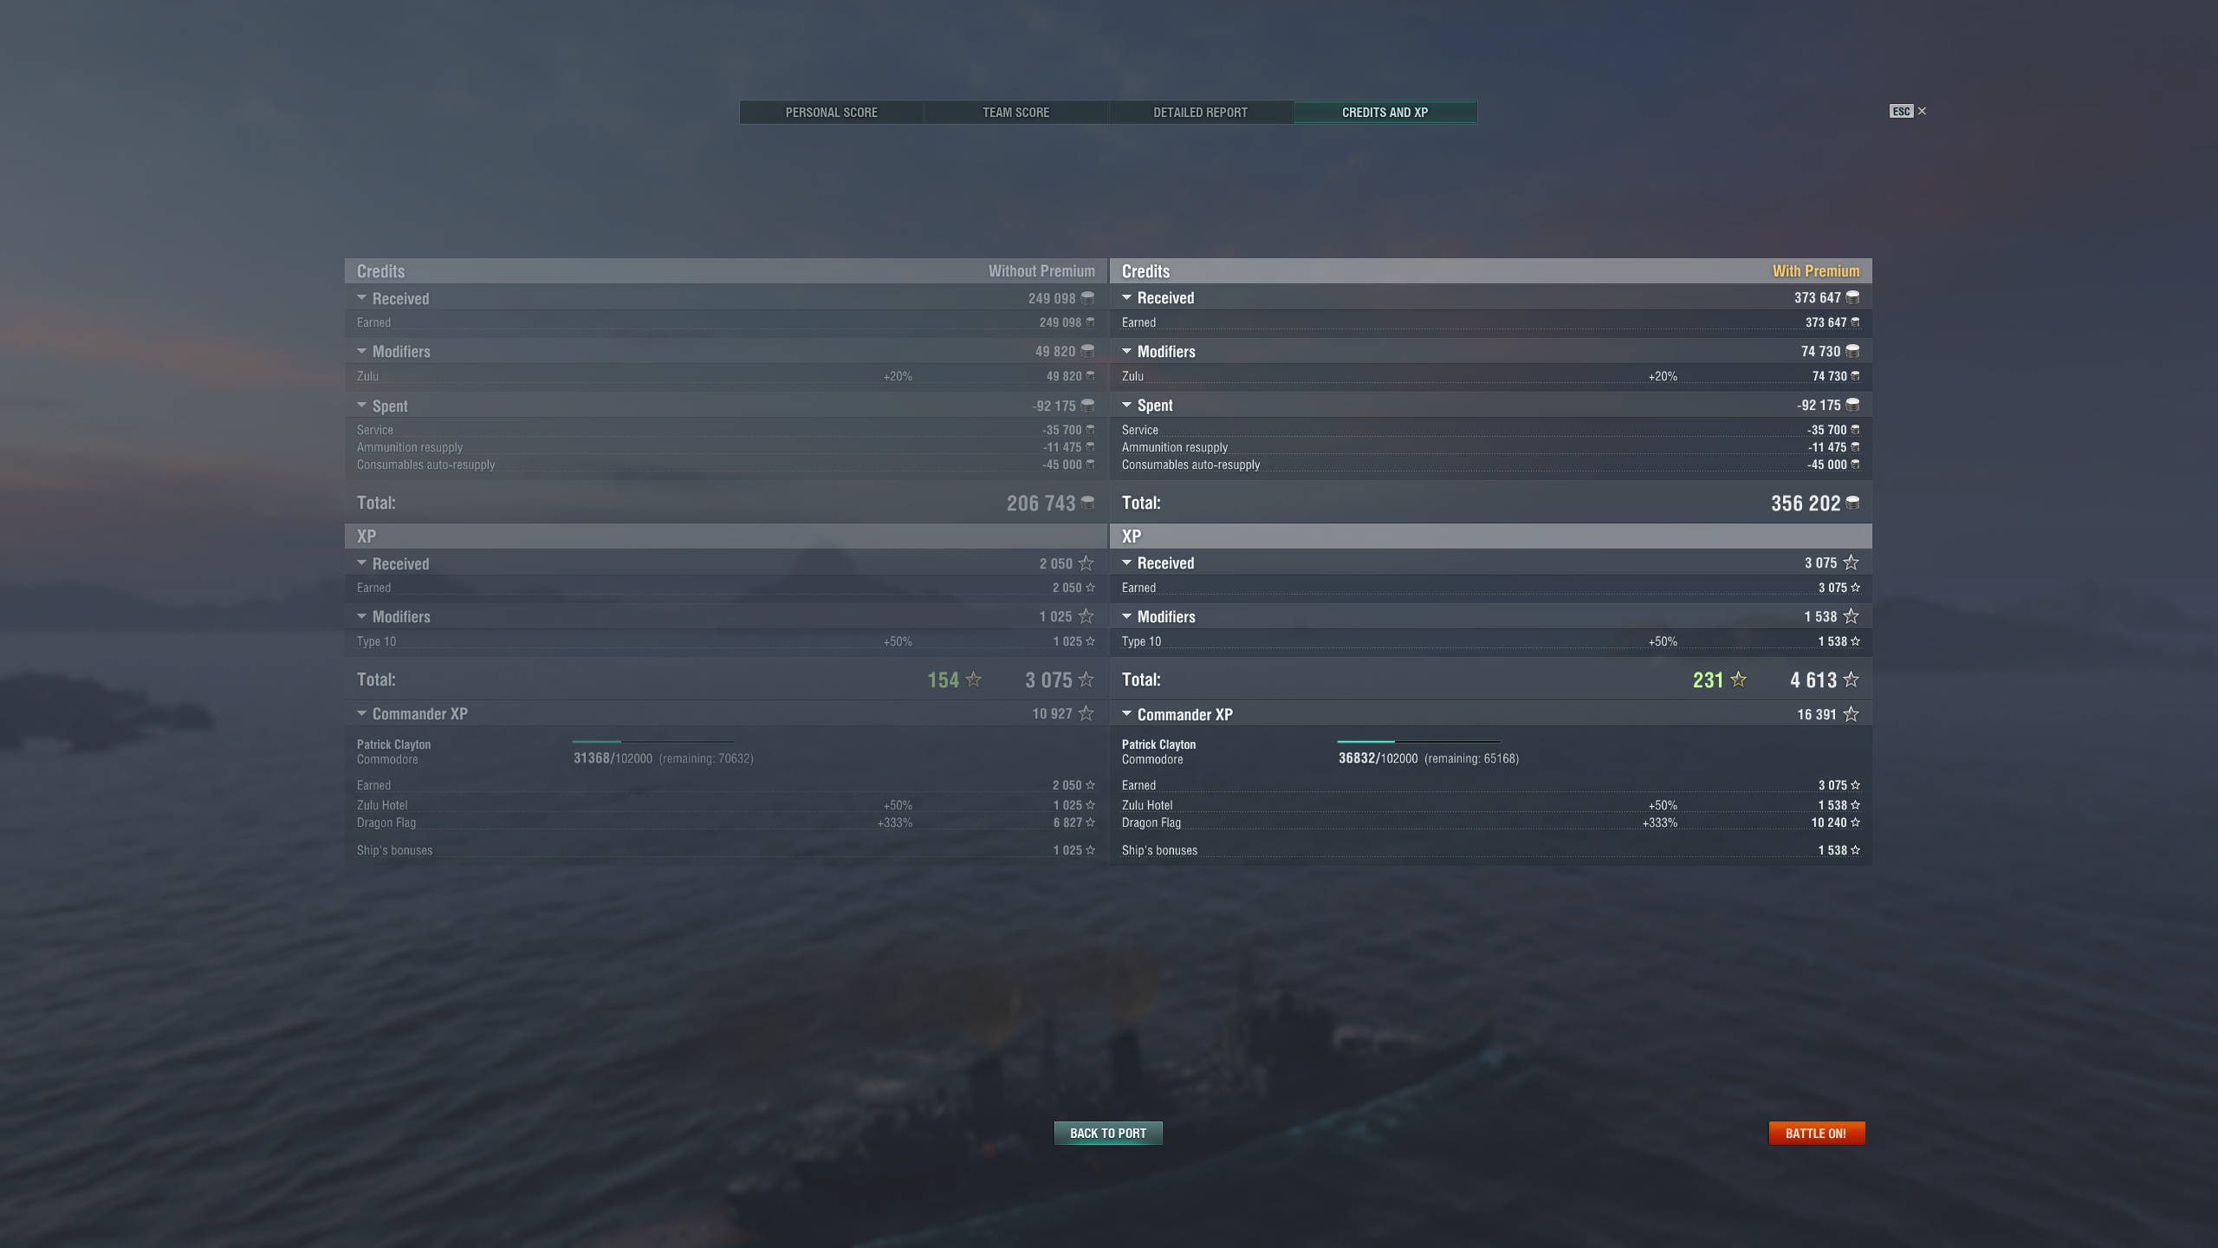Collapse Commander XP section without premium
This screenshot has height=1248, width=2218.
361,713
